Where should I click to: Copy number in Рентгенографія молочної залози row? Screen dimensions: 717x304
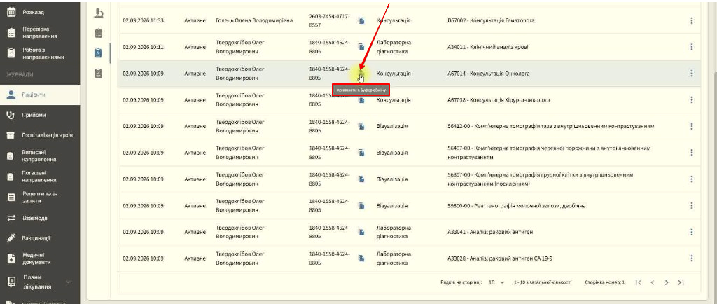point(361,206)
